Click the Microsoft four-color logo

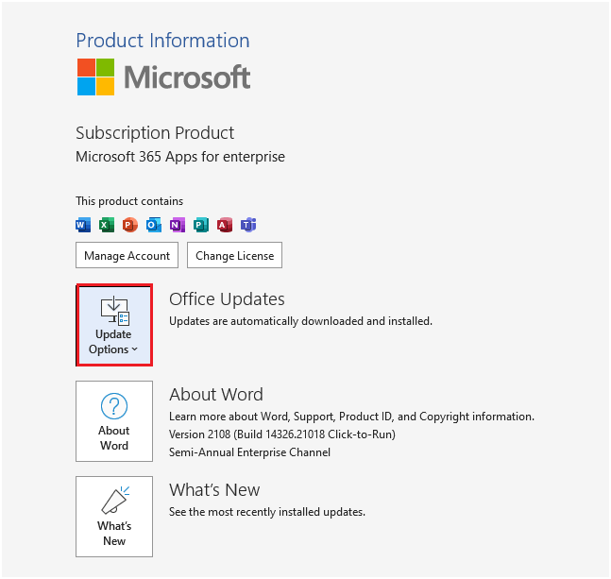[95, 77]
